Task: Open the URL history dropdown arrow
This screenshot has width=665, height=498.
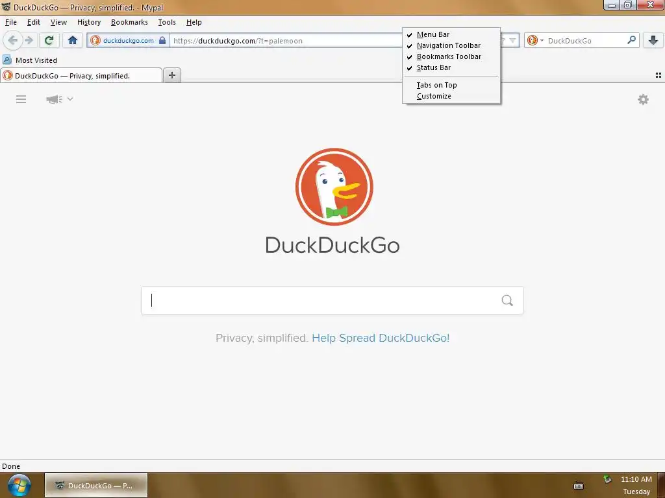Action: click(x=512, y=41)
